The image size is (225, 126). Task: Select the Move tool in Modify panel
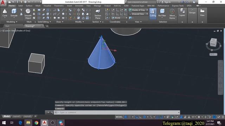(x=79, y=10)
